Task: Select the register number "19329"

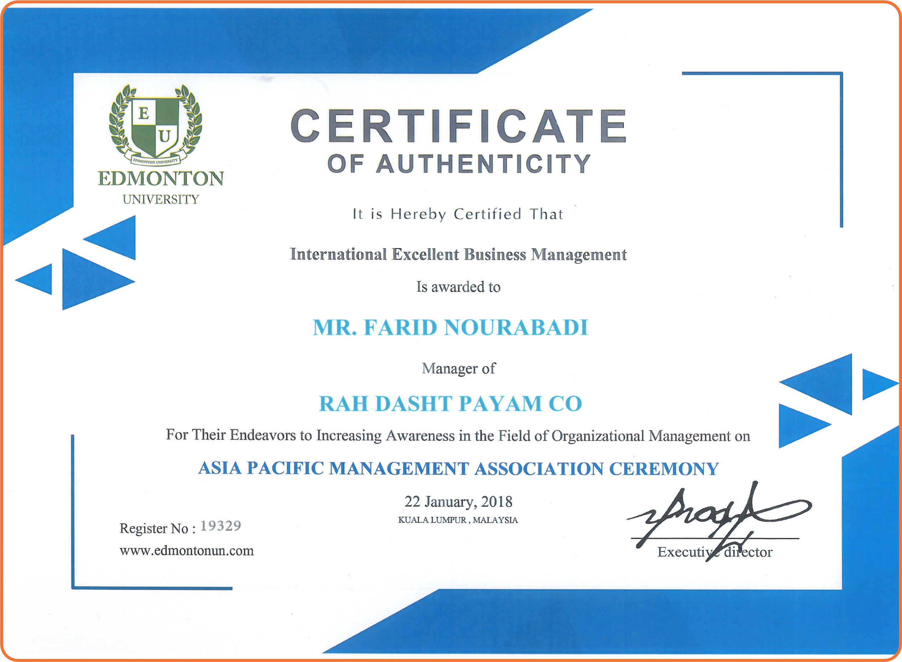Action: click(221, 526)
